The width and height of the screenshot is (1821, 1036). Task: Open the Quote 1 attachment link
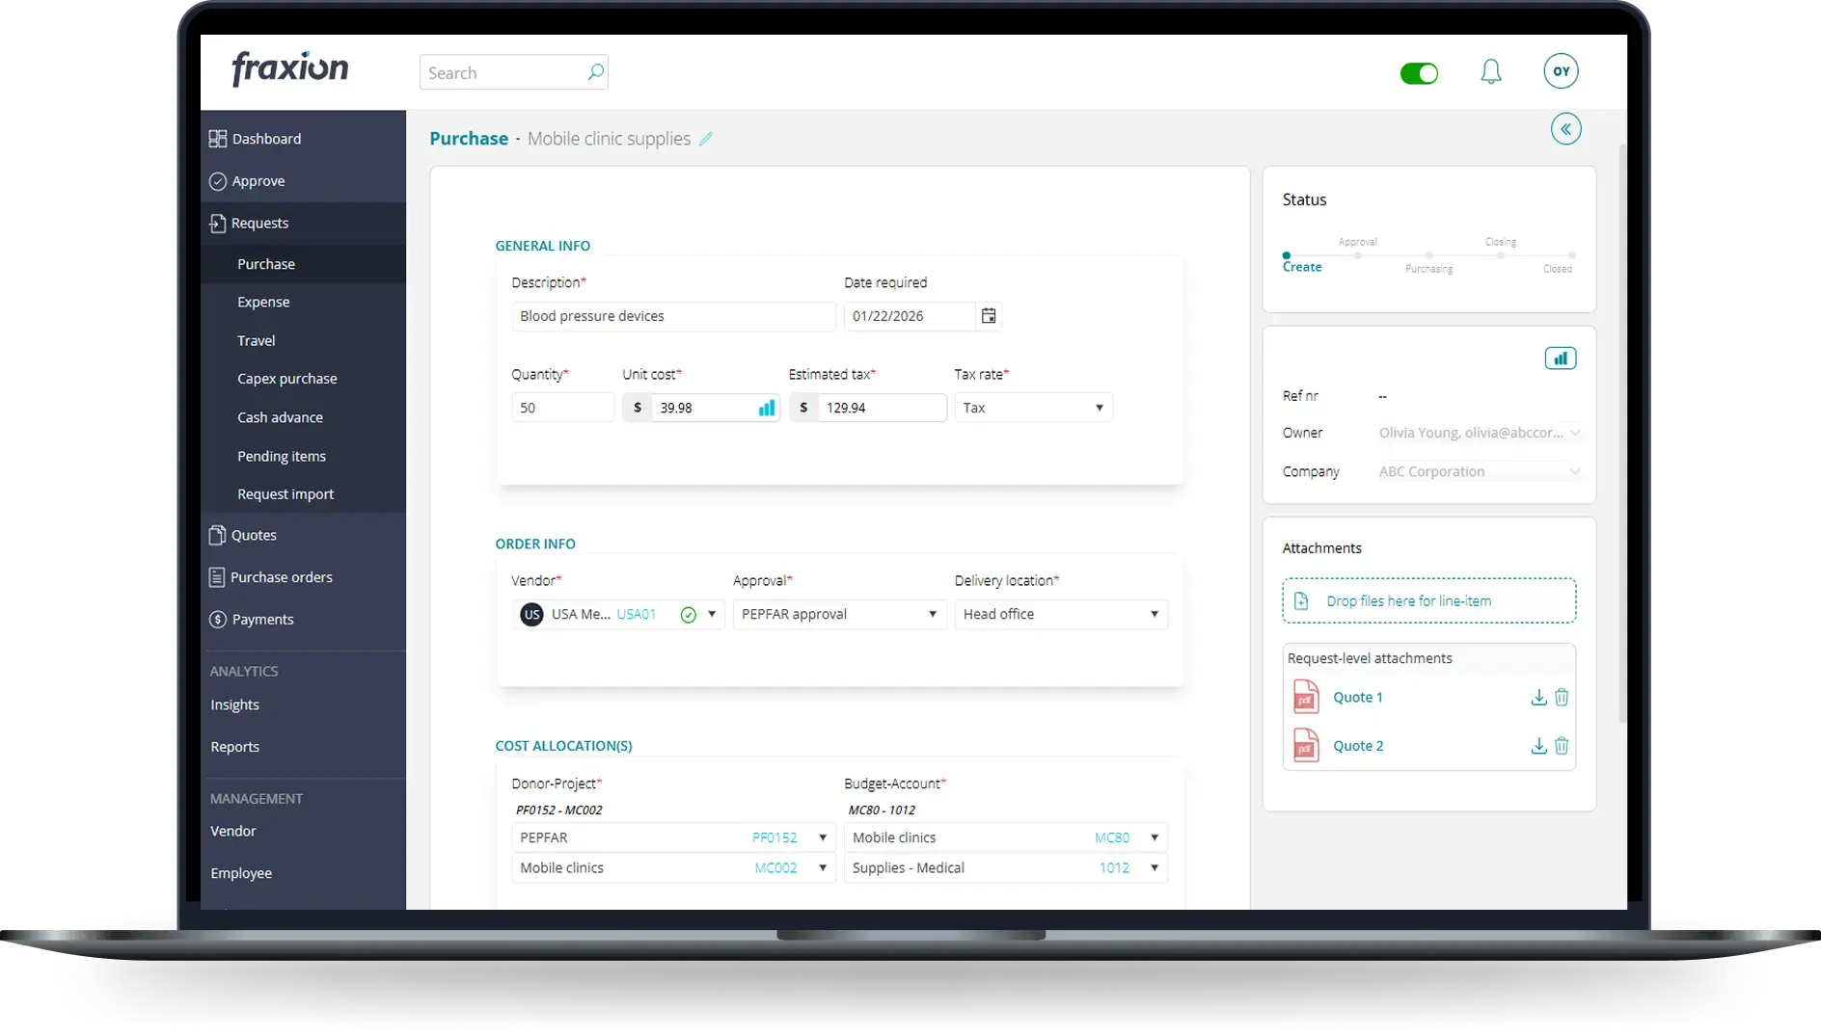click(1357, 697)
